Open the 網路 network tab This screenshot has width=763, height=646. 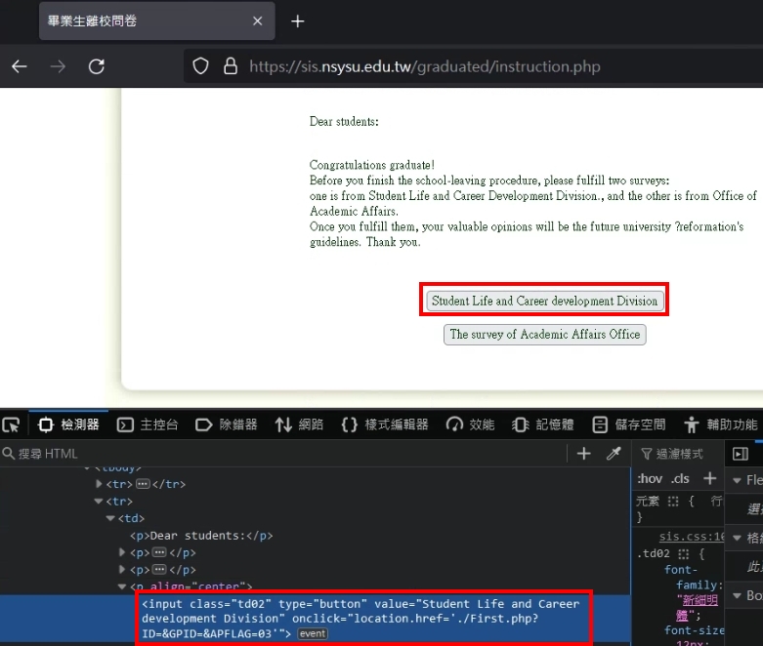[x=299, y=424]
